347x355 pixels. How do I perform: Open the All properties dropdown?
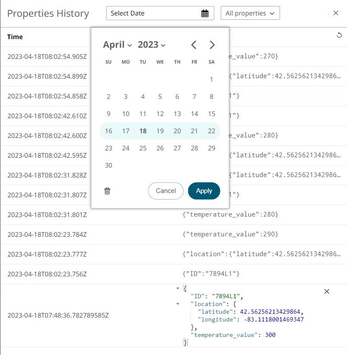(x=250, y=13)
